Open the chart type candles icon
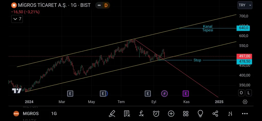Viewport: 262px width, 121px height. 230,114
